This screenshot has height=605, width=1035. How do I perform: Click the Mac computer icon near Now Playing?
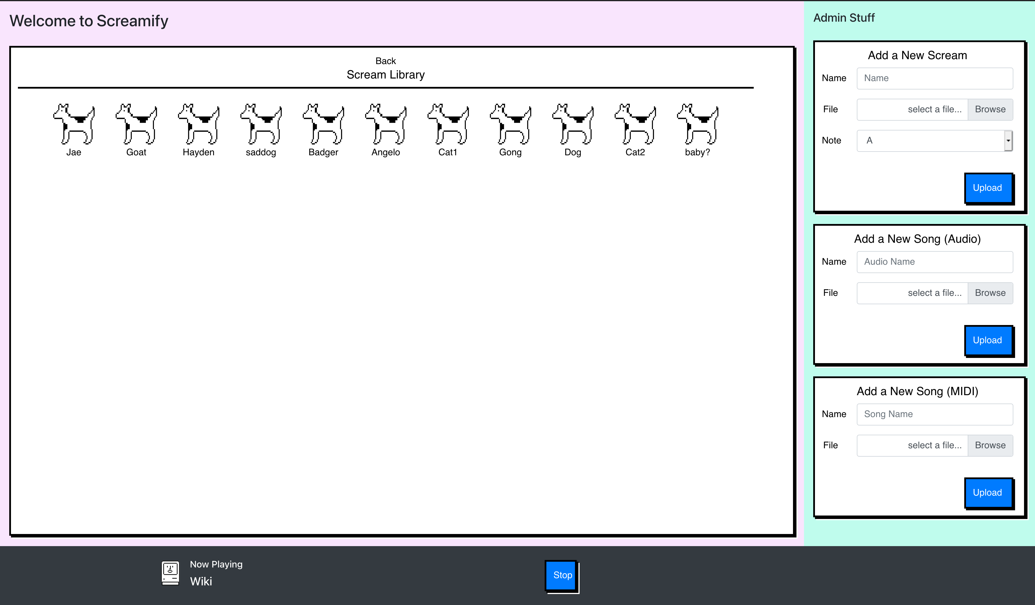point(170,573)
